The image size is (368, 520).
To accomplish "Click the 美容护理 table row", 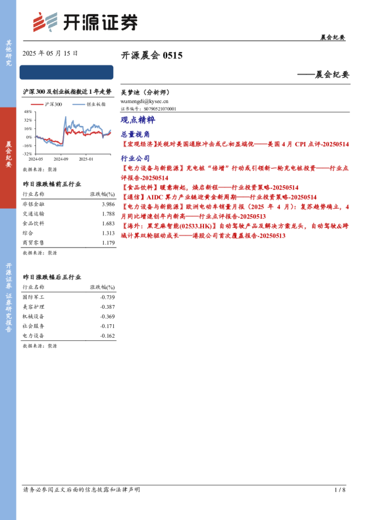I will pyautogui.click(x=69, y=307).
